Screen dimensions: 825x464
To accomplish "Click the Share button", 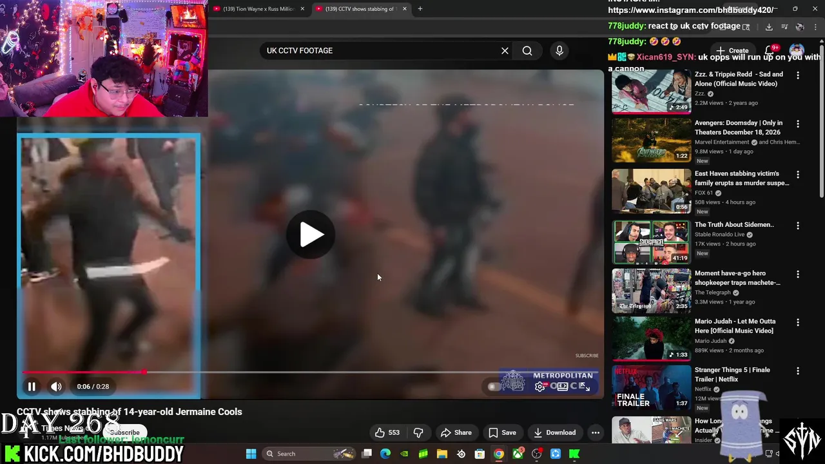I will point(456,432).
